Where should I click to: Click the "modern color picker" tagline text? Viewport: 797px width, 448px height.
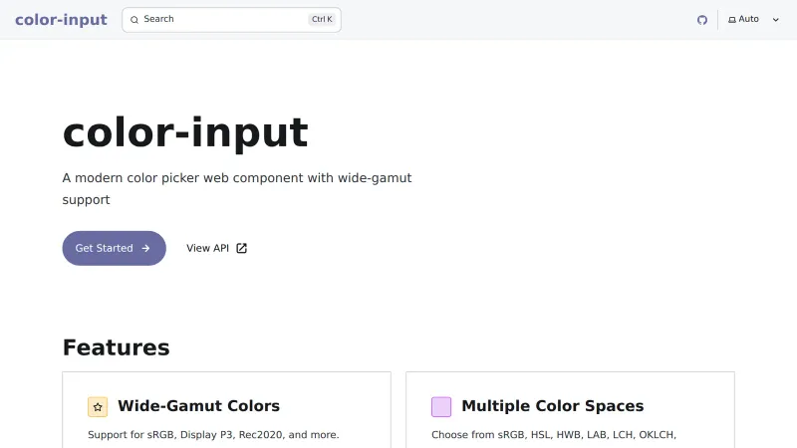[236, 178]
